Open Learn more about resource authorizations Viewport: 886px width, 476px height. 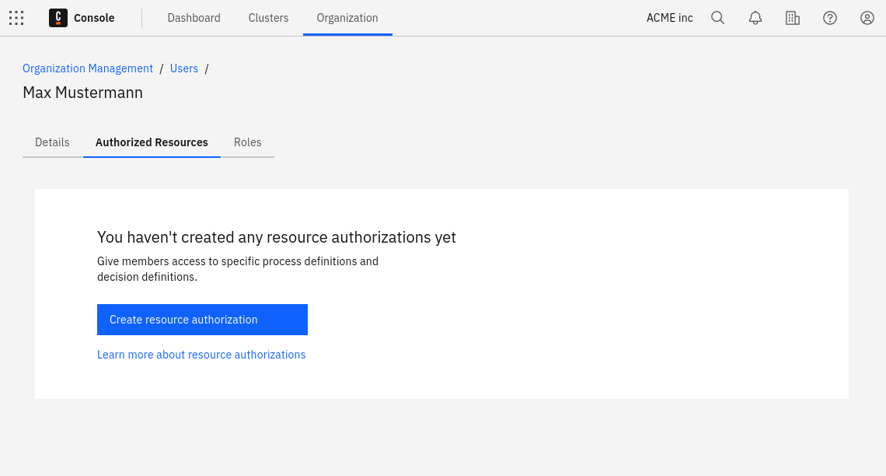pyautogui.click(x=201, y=355)
